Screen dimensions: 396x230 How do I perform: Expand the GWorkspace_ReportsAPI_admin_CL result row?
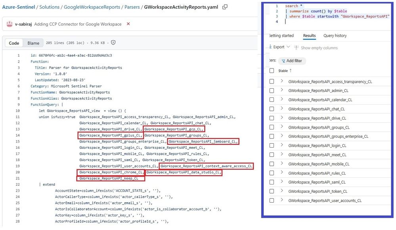click(282, 90)
